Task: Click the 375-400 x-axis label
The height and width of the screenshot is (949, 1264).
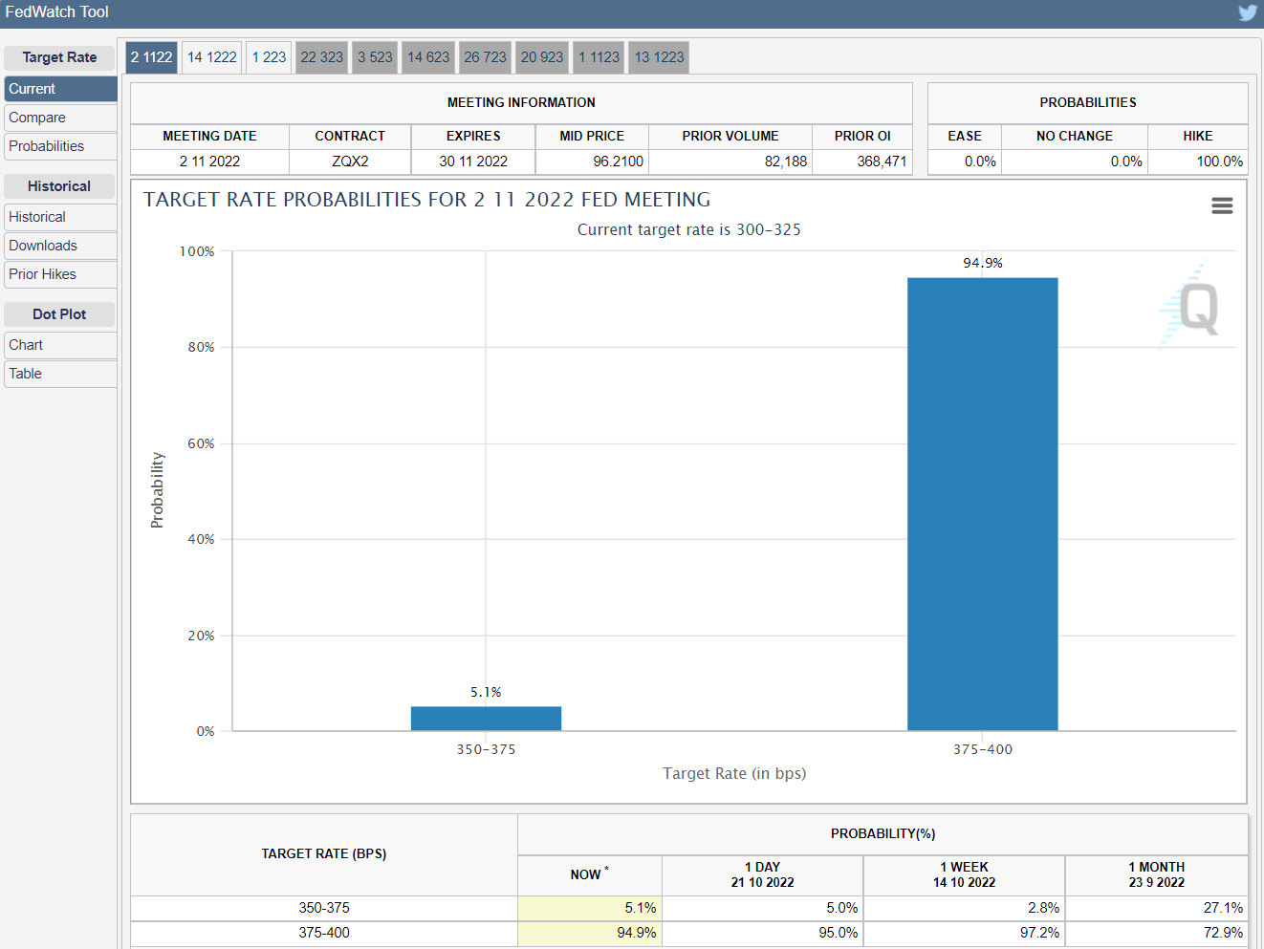Action: pos(983,749)
